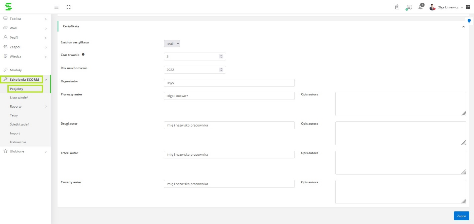The height and width of the screenshot is (224, 474).
Task: Open the chat messages icon
Action: coord(409,7)
